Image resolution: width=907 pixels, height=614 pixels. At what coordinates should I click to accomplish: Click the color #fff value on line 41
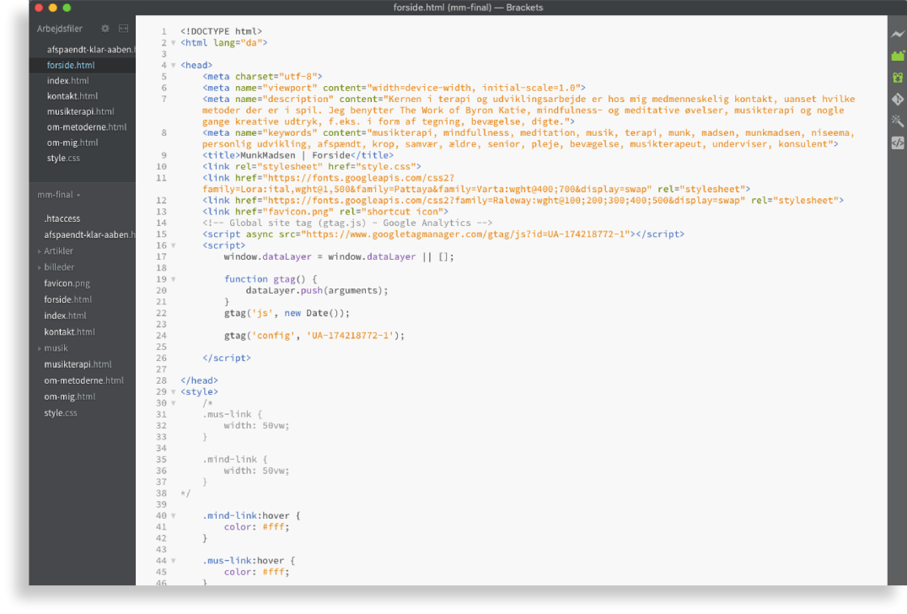[x=276, y=527]
